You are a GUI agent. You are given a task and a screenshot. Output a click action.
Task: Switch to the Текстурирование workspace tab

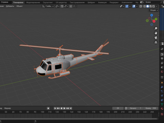(77, 2)
